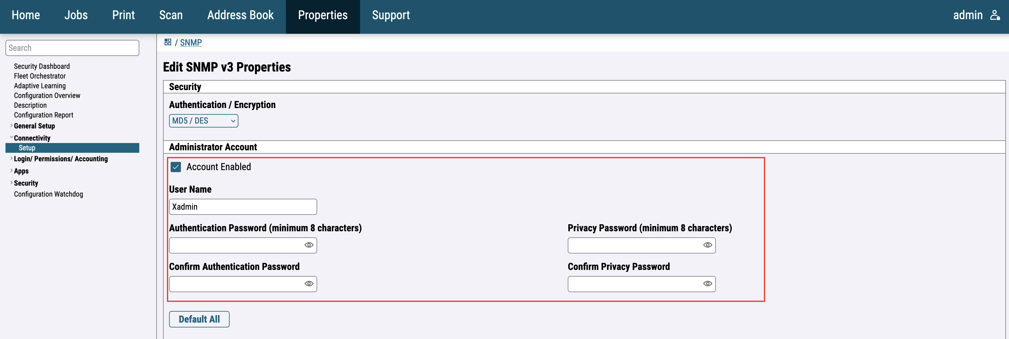Go to the Support tab

pos(390,15)
